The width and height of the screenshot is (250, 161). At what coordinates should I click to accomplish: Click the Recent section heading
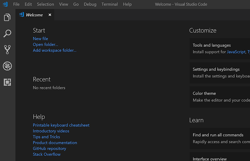[x=42, y=79]
